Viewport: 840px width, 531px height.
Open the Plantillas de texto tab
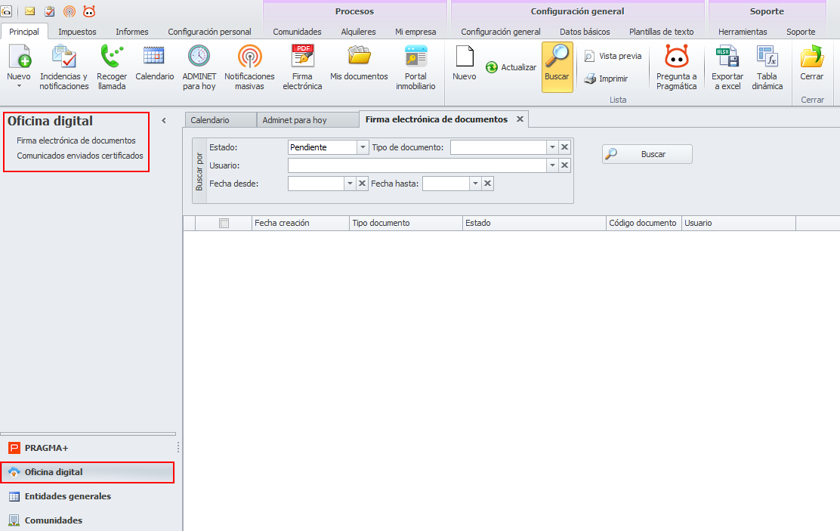tap(662, 32)
